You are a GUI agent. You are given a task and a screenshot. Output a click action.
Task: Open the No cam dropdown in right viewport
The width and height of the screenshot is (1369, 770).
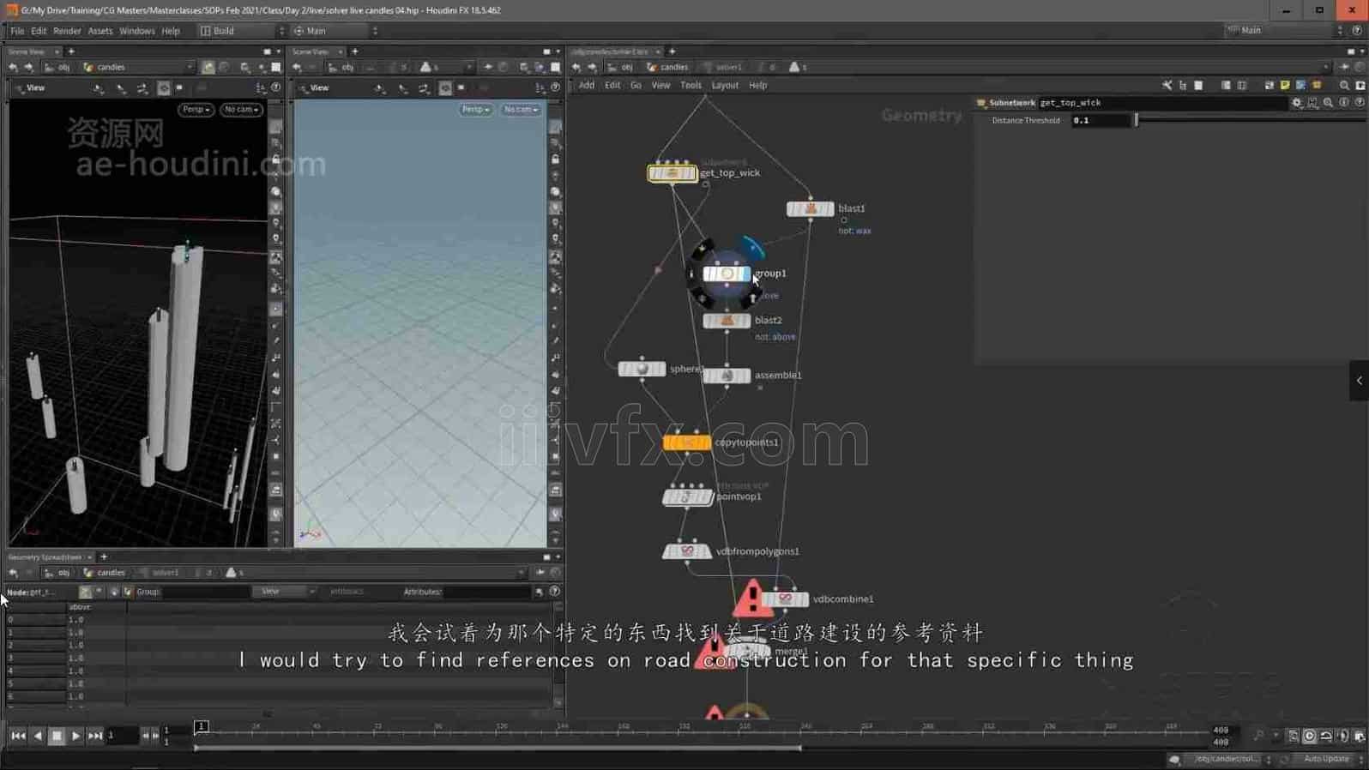pos(521,110)
